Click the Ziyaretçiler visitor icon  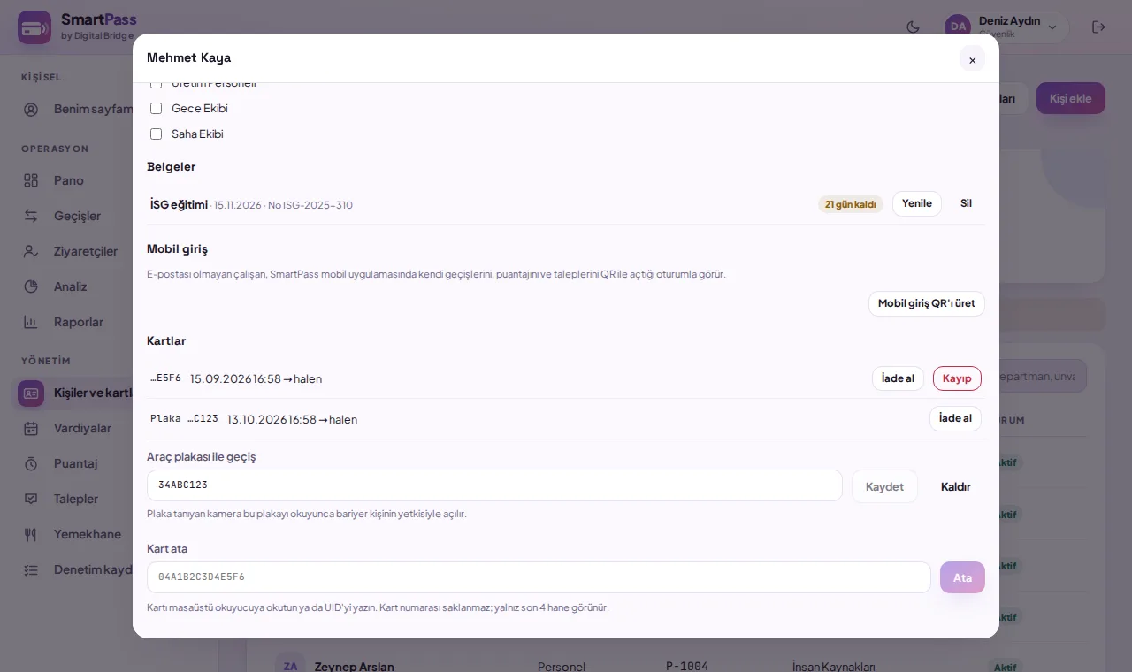coord(31,251)
